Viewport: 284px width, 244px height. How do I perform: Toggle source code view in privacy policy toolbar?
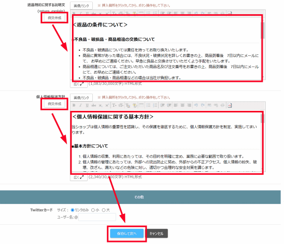tap(223, 105)
